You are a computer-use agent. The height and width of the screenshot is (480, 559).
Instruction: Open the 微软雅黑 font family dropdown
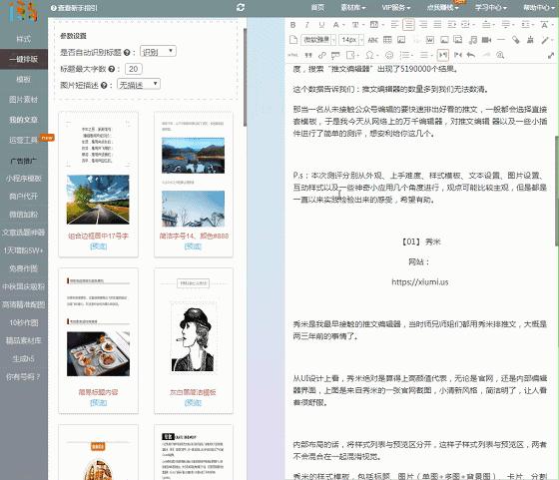[x=318, y=40]
